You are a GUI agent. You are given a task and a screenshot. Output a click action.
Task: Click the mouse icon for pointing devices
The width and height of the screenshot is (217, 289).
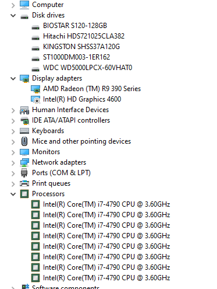point(24,141)
